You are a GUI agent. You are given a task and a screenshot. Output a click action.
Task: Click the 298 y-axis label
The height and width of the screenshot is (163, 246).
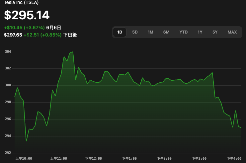pos(8,102)
